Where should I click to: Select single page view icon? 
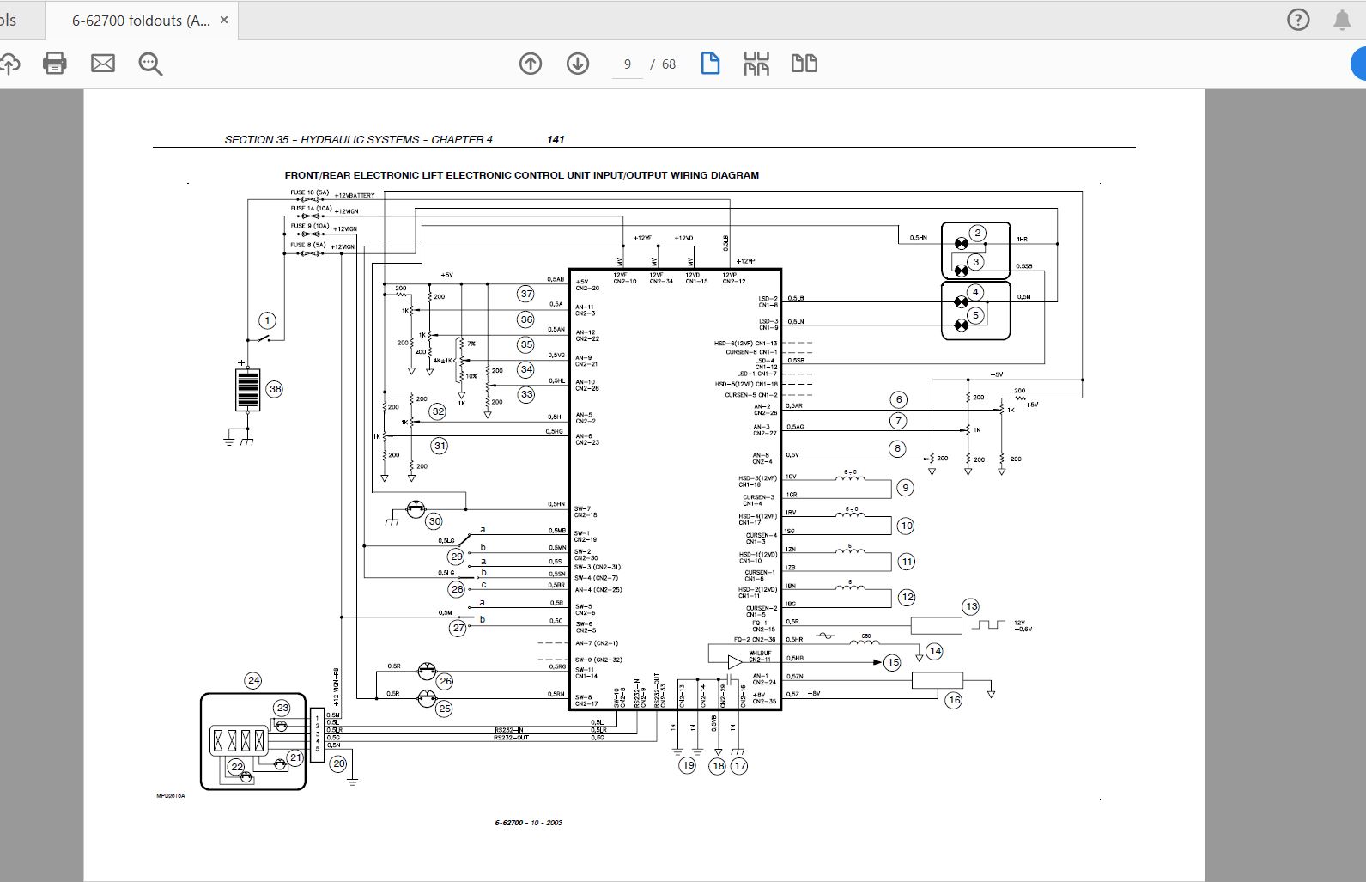click(710, 63)
